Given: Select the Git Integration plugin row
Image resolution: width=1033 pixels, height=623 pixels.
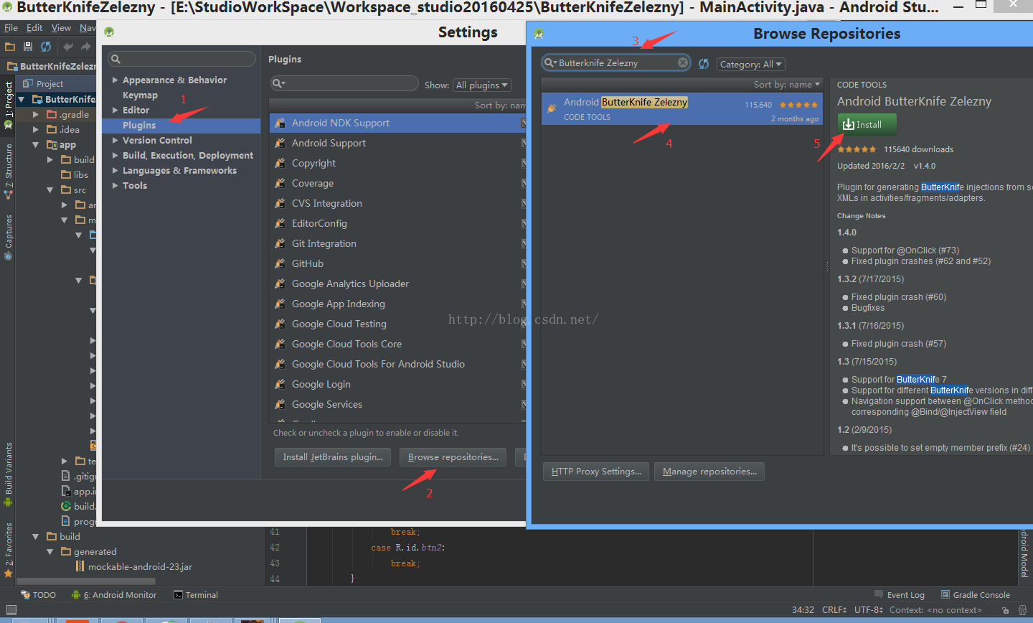Looking at the screenshot, I should click(x=398, y=243).
